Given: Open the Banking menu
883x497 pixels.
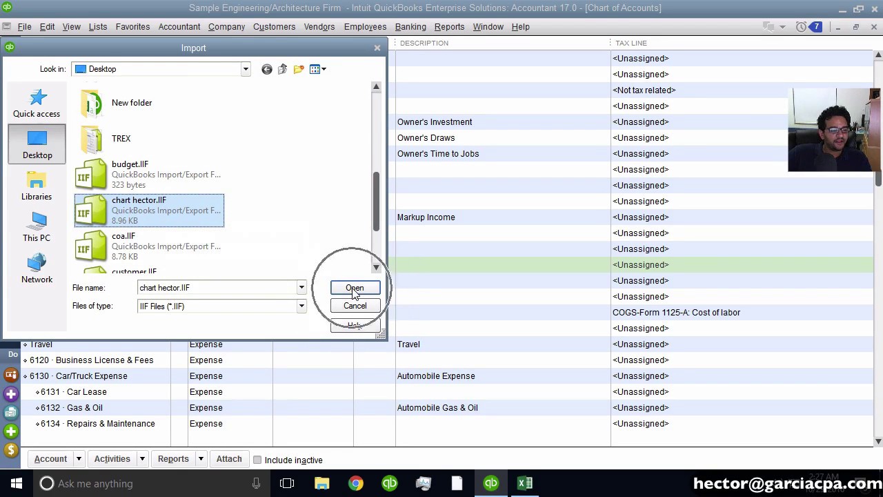Looking at the screenshot, I should point(410,27).
